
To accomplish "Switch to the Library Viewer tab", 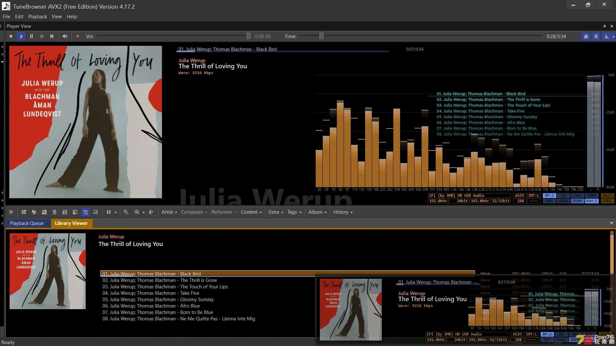I will (x=71, y=223).
